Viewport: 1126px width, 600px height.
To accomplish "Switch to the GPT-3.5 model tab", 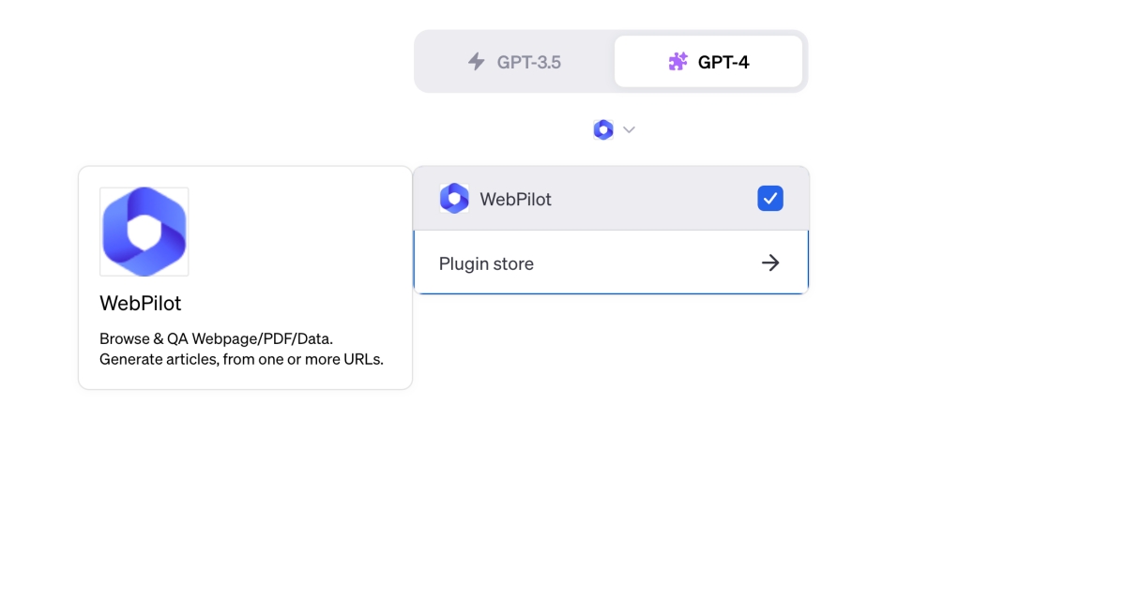I will tap(514, 62).
